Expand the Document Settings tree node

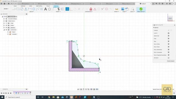[x=4, y=19]
